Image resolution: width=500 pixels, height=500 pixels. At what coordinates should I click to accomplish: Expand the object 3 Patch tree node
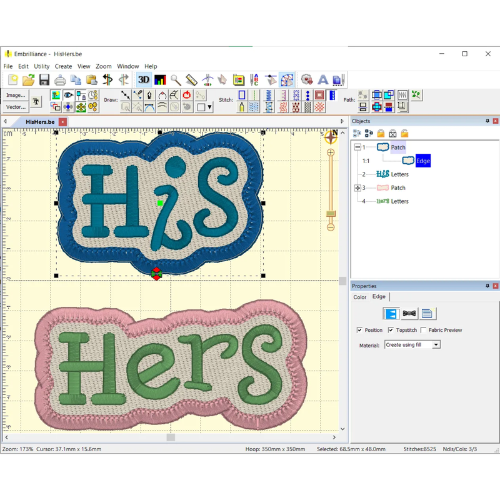(357, 188)
